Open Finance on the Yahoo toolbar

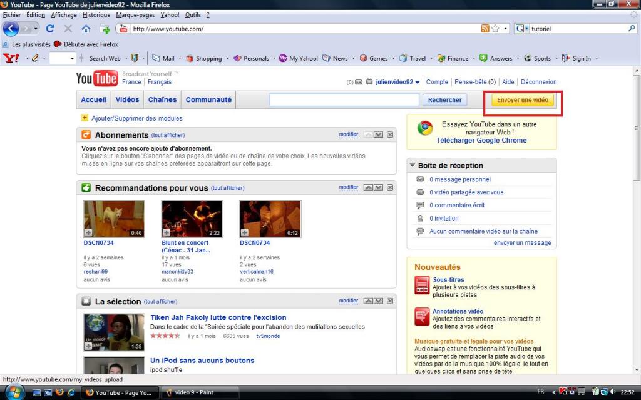point(453,58)
